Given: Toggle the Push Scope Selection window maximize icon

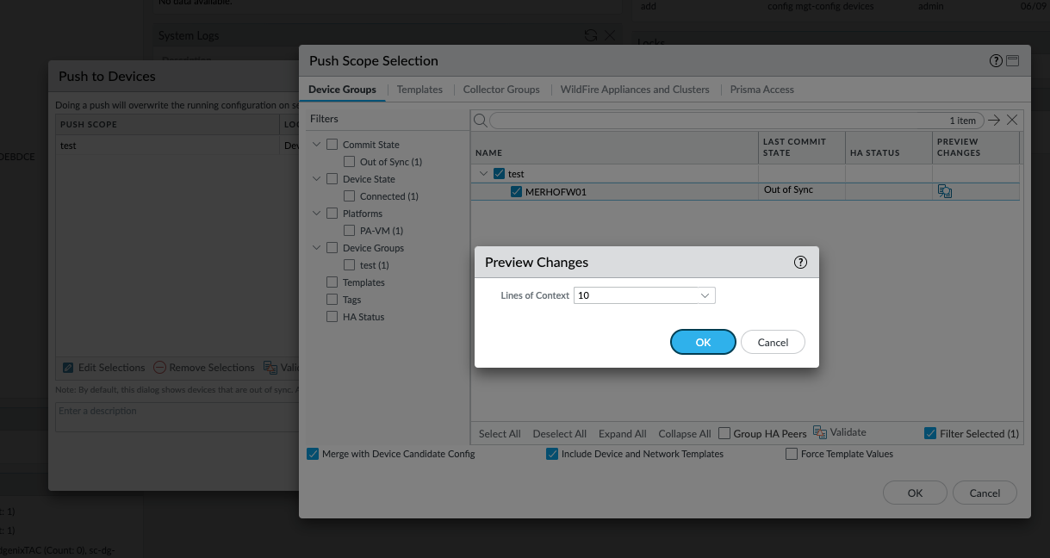Looking at the screenshot, I should point(1012,61).
